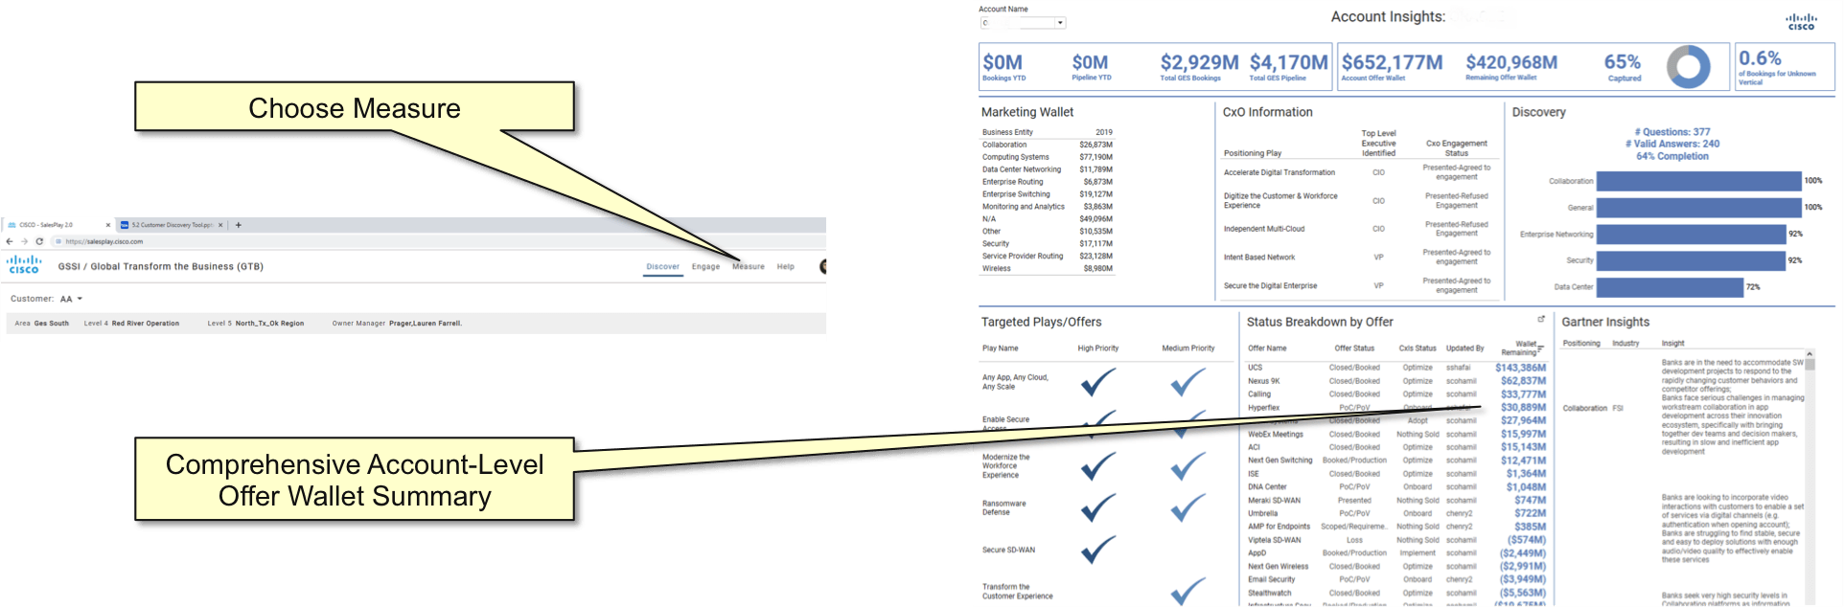This screenshot has width=1844, height=607.
Task: Open the user profile avatar in SalesPlay
Action: pos(822,266)
